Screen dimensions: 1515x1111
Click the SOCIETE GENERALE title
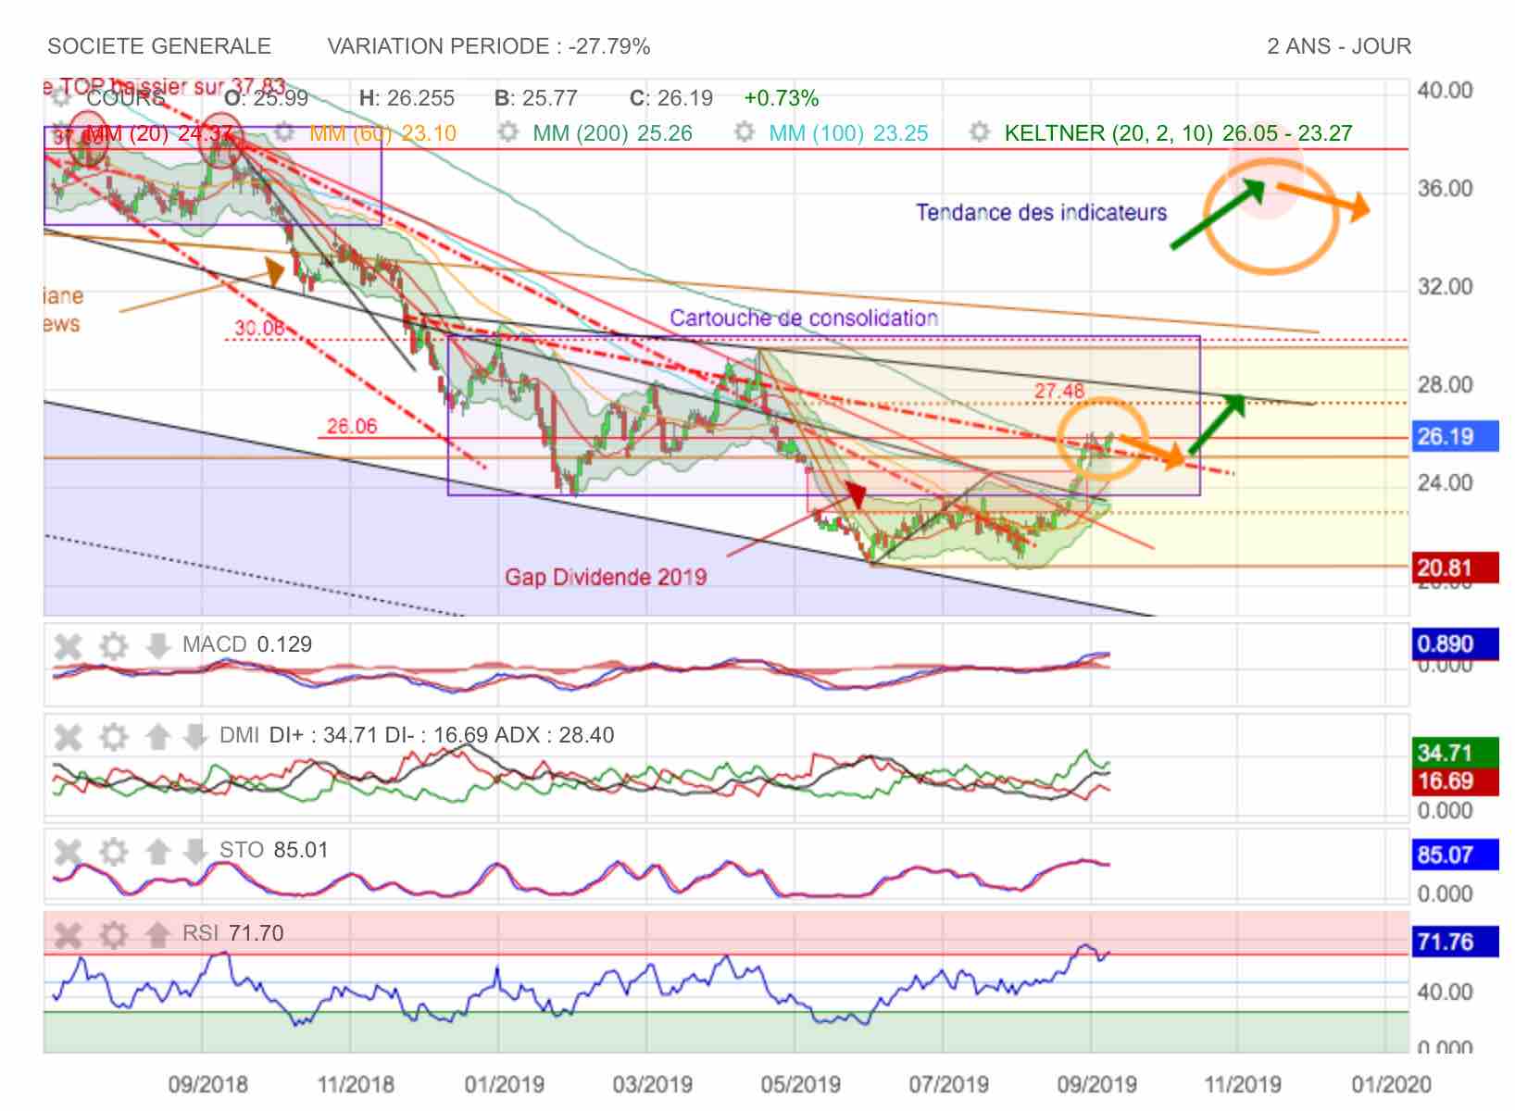[159, 46]
